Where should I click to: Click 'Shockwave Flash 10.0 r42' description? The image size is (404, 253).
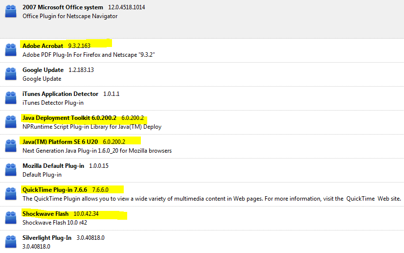pos(55,223)
